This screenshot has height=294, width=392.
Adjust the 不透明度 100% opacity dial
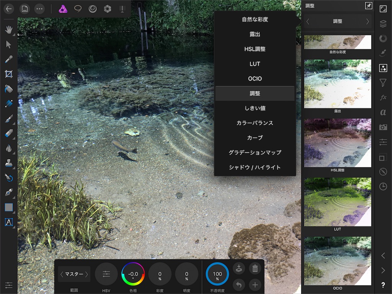tap(217, 274)
